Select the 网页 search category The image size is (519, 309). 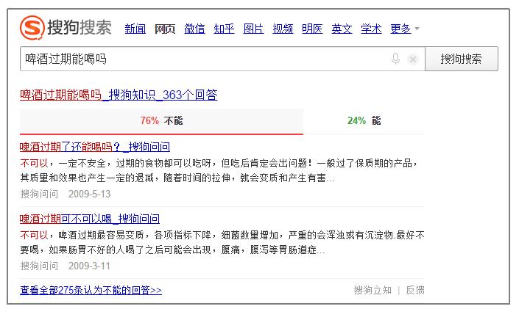pos(165,29)
